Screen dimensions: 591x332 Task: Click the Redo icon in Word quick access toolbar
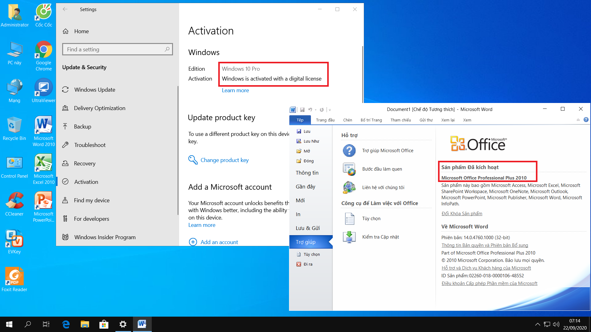(x=322, y=110)
